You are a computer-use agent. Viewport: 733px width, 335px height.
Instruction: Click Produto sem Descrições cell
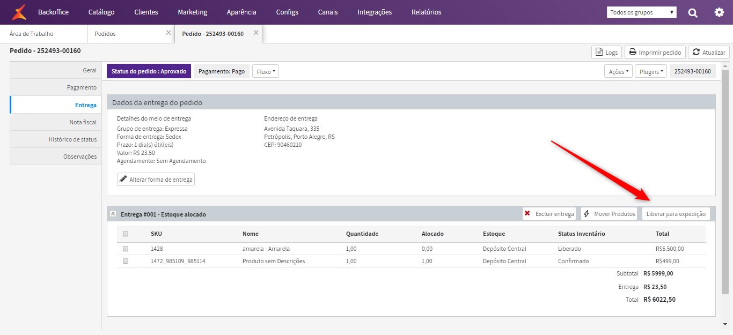(274, 261)
